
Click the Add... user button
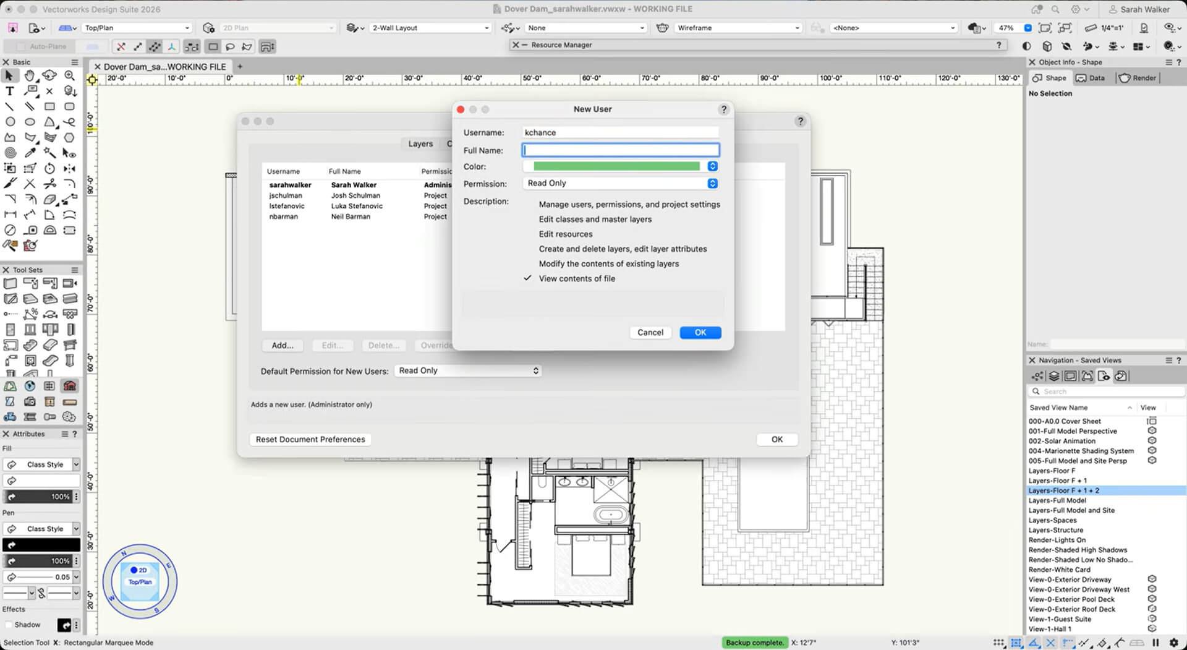(x=283, y=345)
